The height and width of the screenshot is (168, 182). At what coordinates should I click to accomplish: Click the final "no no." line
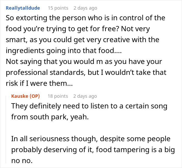[22, 161]
